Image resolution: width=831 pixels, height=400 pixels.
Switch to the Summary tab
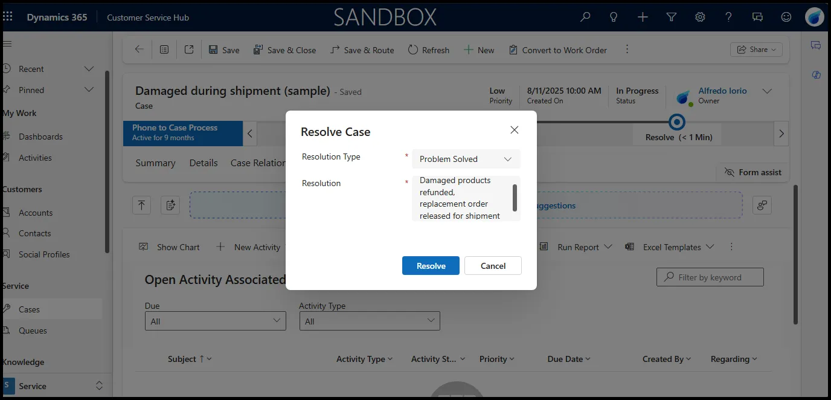(155, 163)
